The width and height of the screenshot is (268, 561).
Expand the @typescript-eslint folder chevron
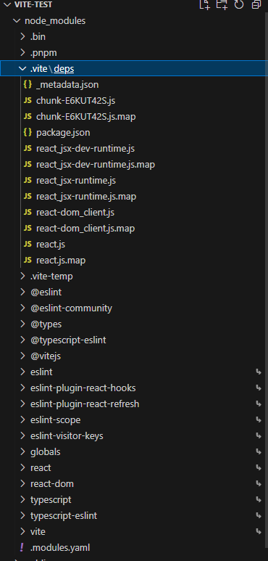tap(23, 340)
